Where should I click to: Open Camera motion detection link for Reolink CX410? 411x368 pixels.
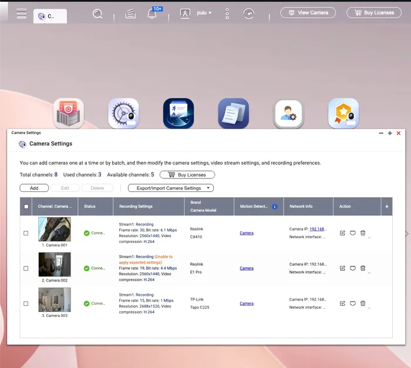pyautogui.click(x=247, y=233)
